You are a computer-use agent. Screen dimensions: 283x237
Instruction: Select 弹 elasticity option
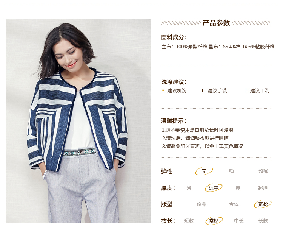click(231, 171)
